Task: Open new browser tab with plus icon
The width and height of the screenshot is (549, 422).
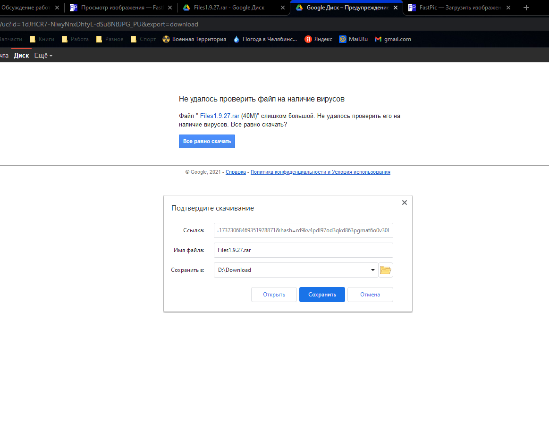Action: [x=526, y=8]
